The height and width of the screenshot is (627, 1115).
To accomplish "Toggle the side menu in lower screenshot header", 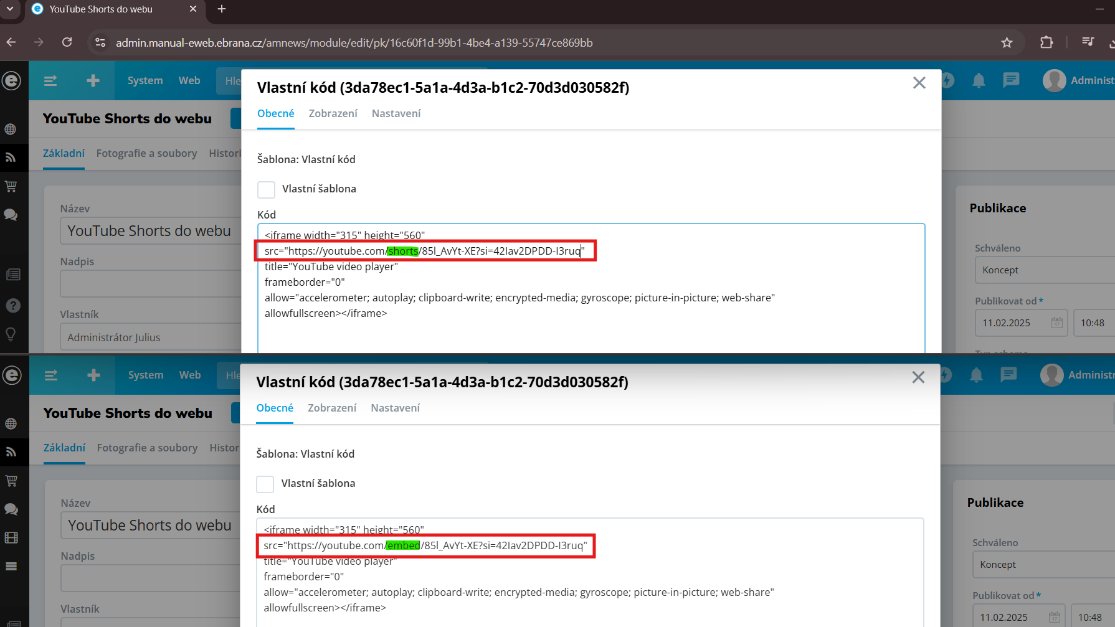I will pyautogui.click(x=51, y=375).
